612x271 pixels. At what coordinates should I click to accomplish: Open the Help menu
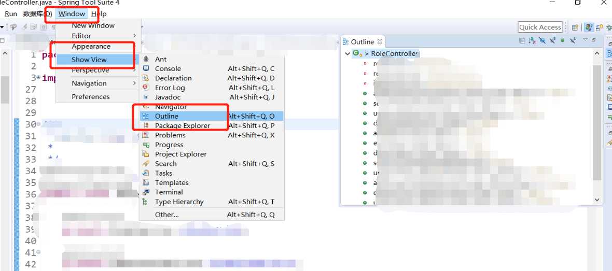pyautogui.click(x=99, y=14)
